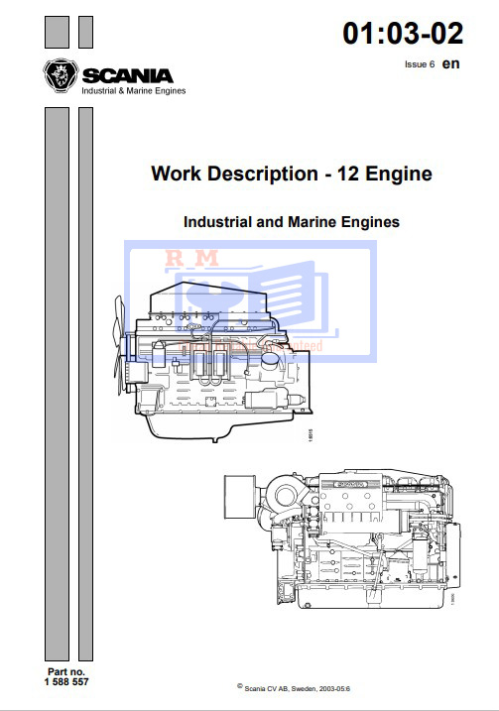Click the Scania griffin logo emblem

coord(61,75)
